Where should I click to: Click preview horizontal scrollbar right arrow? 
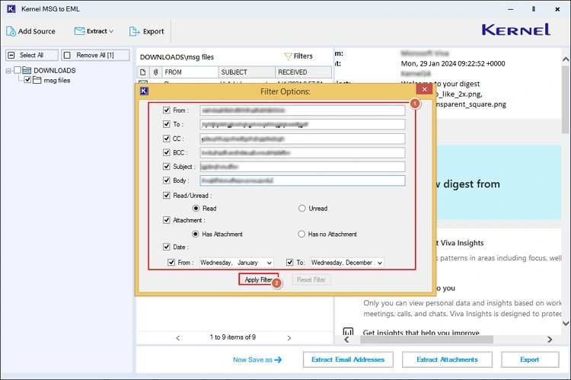coord(550,340)
